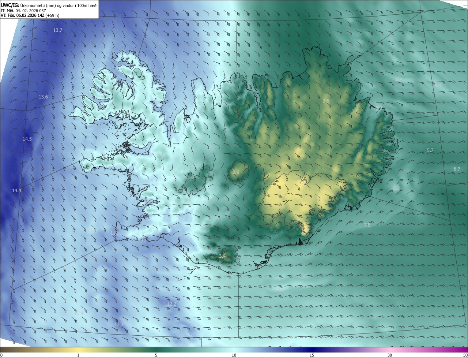Click the legend tick label 15

coord(312,355)
